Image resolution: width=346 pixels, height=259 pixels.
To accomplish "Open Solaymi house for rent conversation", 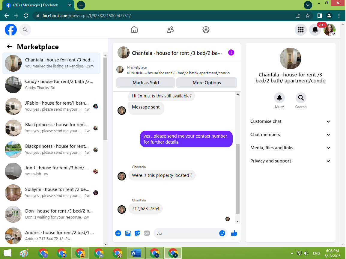I will coord(51,192).
